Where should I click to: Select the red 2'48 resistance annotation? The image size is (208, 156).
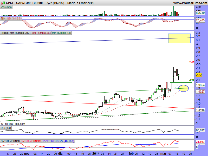[x=192, y=62]
